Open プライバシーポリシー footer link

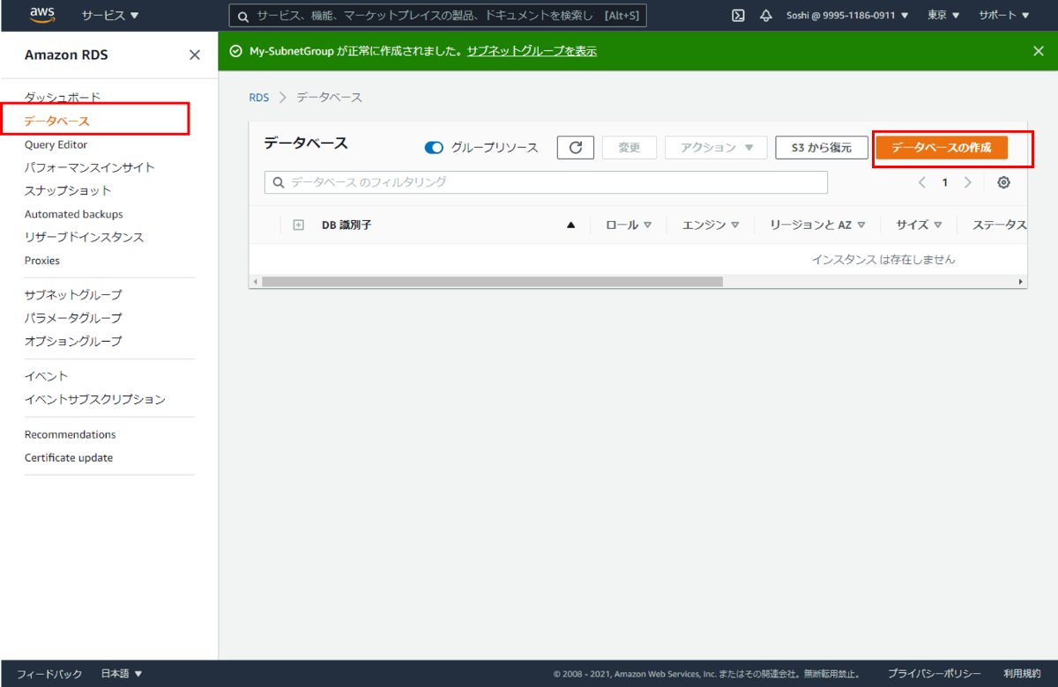pos(935,674)
